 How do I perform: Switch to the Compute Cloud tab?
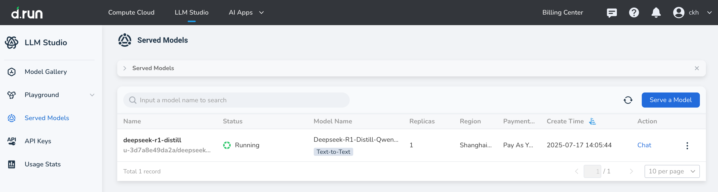pos(131,13)
